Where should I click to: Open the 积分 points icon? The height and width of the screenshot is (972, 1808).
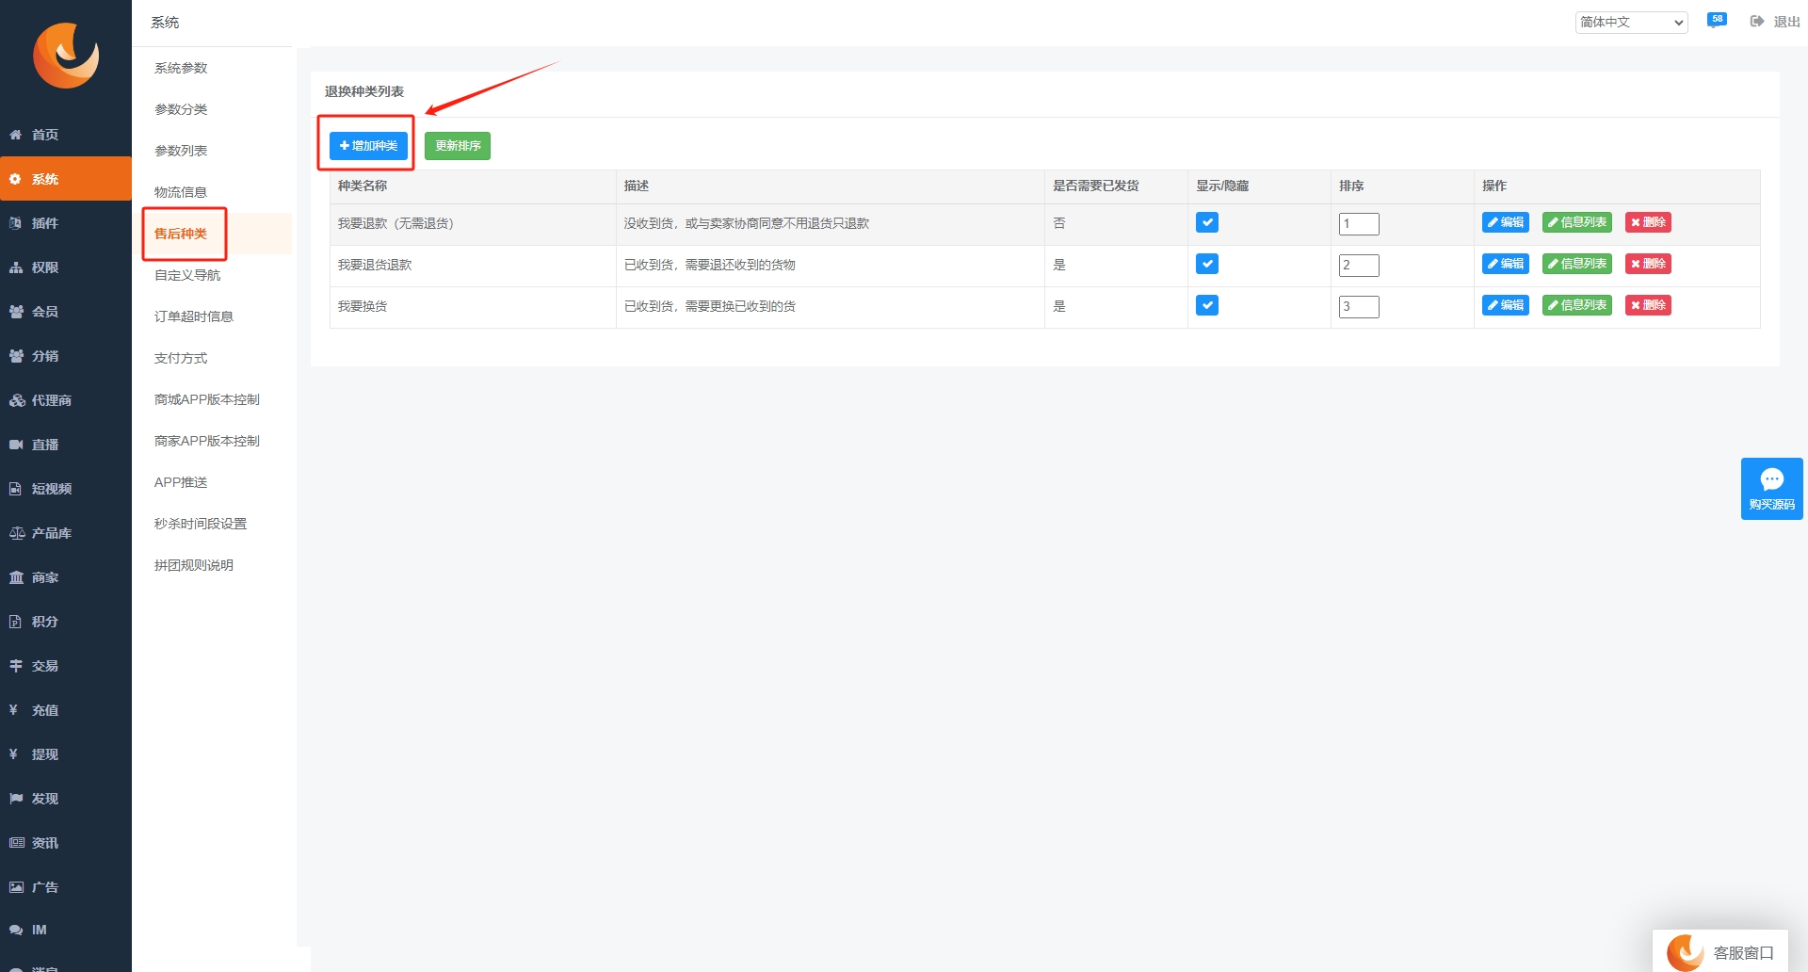[16, 622]
